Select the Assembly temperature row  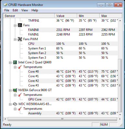pyautogui.click(x=73, y=113)
